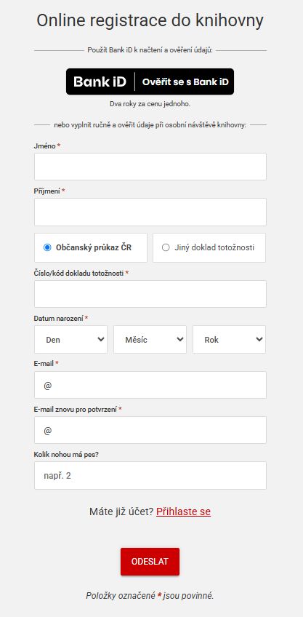Click the Číslo/kód dokladu totožnosti field
The image size is (303, 617).
pos(150,294)
